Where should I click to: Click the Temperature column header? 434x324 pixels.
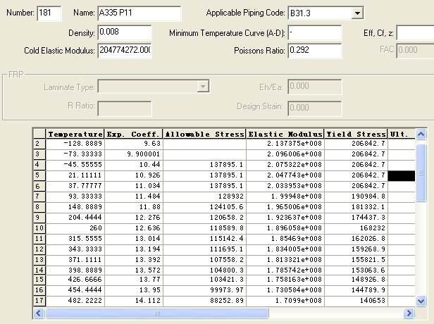75,134
